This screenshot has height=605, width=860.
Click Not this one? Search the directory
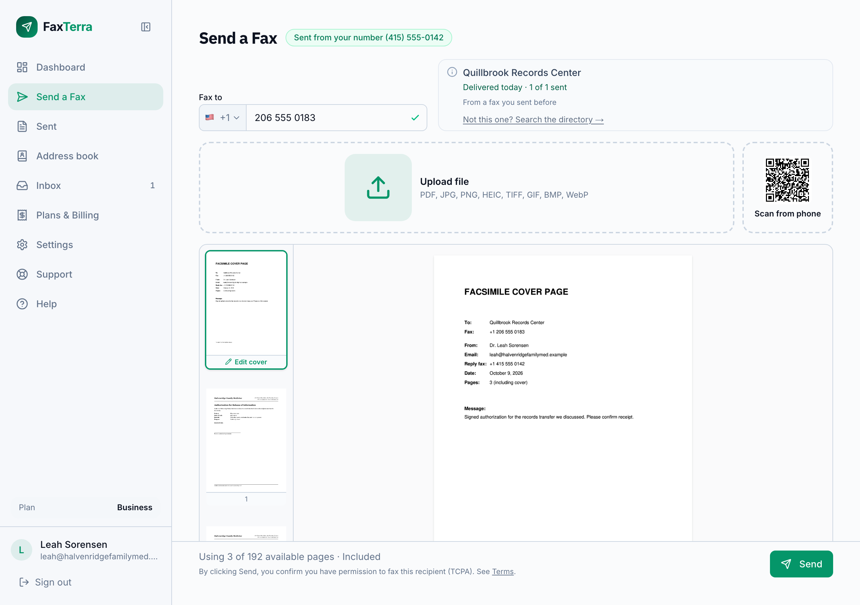point(533,120)
